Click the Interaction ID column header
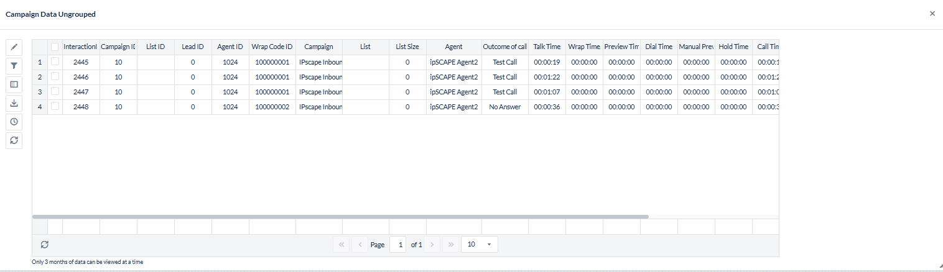The height and width of the screenshot is (272, 943). click(81, 47)
